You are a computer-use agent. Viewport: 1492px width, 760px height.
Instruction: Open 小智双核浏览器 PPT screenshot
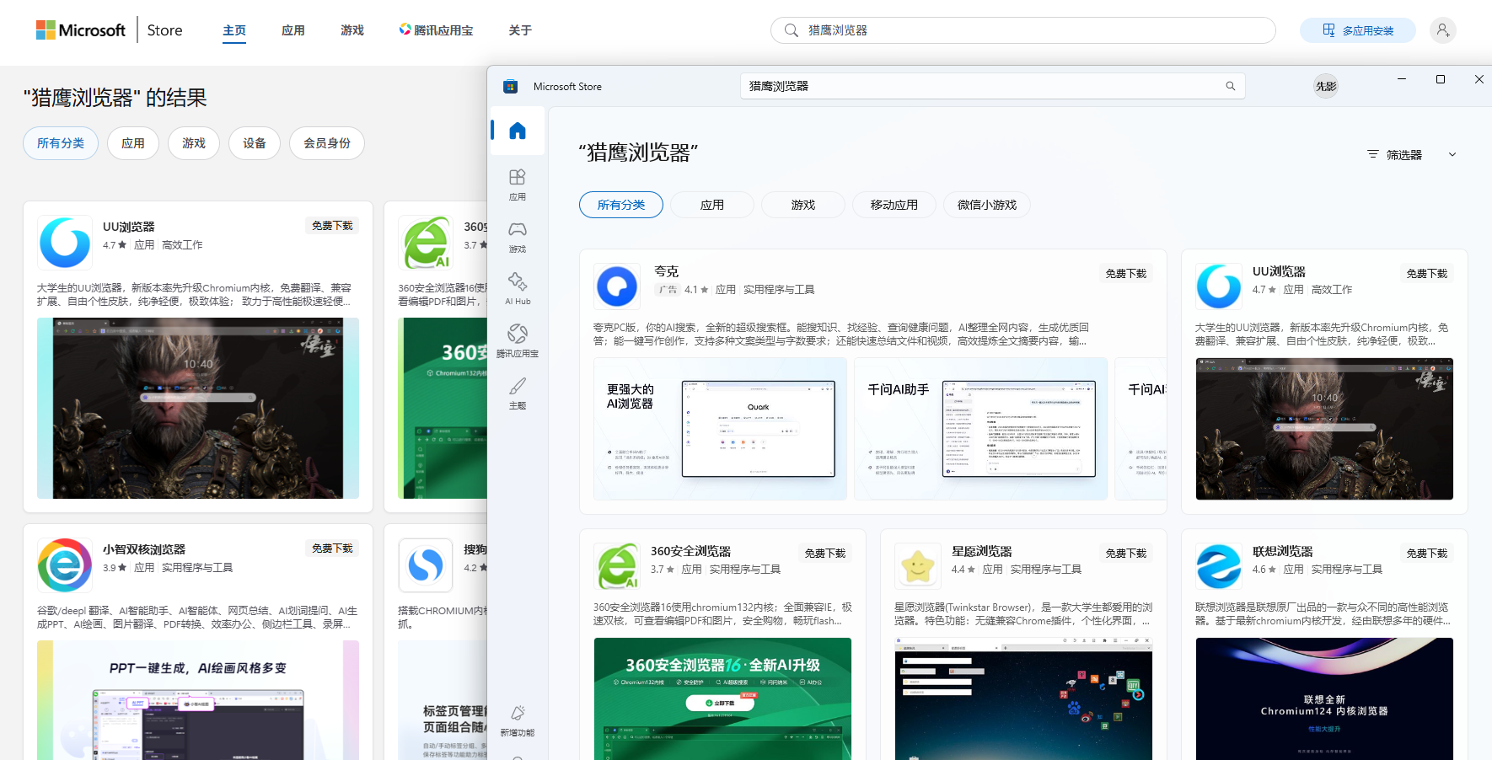point(198,700)
